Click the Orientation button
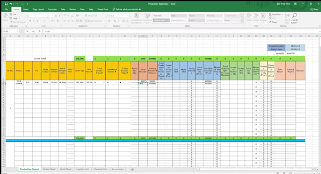The image size is (321, 174). tap(77, 16)
